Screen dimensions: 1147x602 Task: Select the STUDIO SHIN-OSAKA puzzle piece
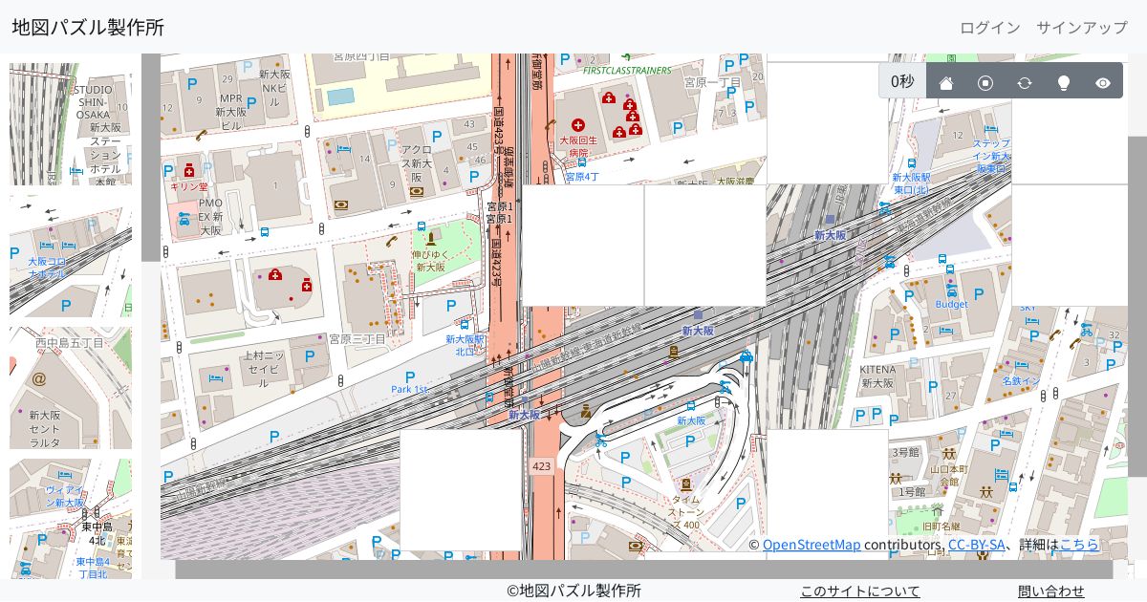point(71,124)
